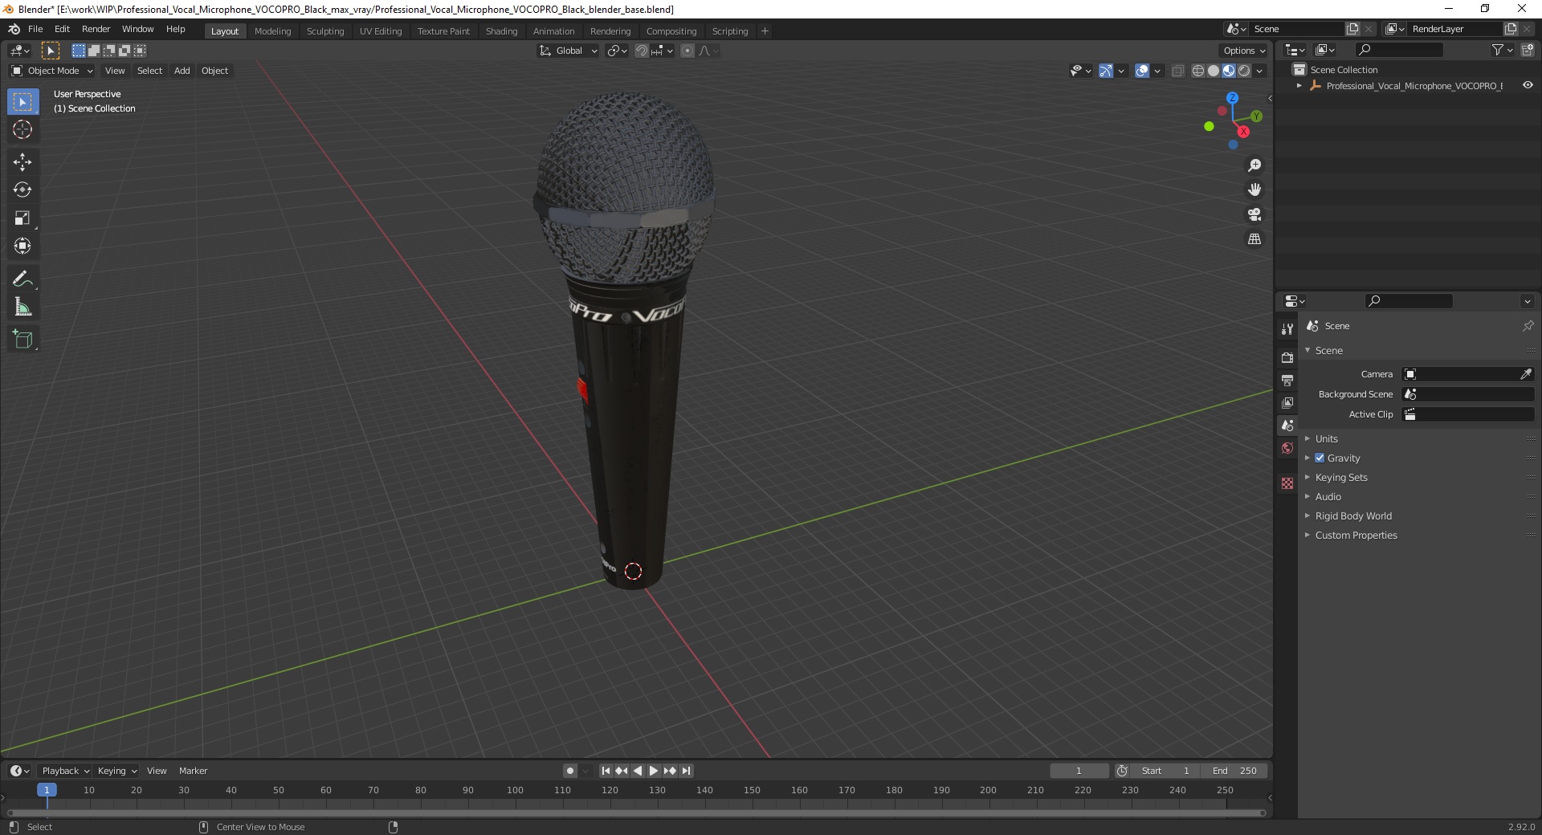Screen dimensions: 1542x835
Task: Toggle the camera view icon
Action: point(1254,215)
